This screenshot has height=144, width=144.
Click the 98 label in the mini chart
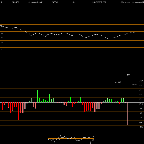pyautogui.click(x=93, y=137)
